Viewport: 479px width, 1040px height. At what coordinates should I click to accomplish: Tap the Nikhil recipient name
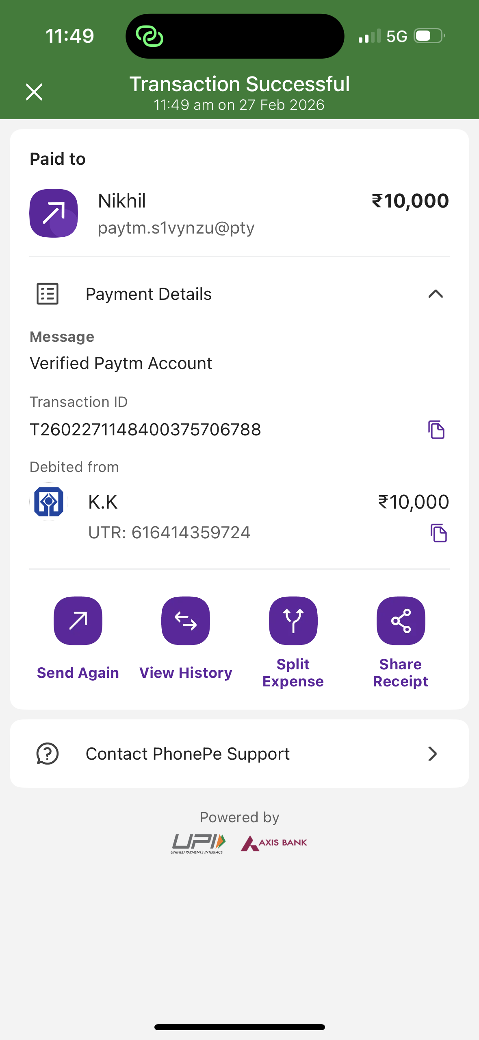pyautogui.click(x=122, y=201)
